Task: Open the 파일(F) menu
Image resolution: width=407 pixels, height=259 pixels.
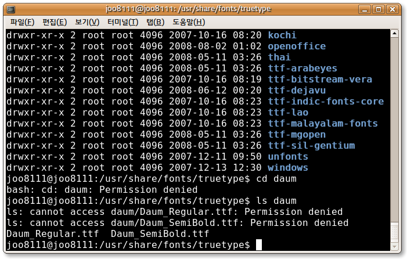Action: pyautogui.click(x=22, y=22)
